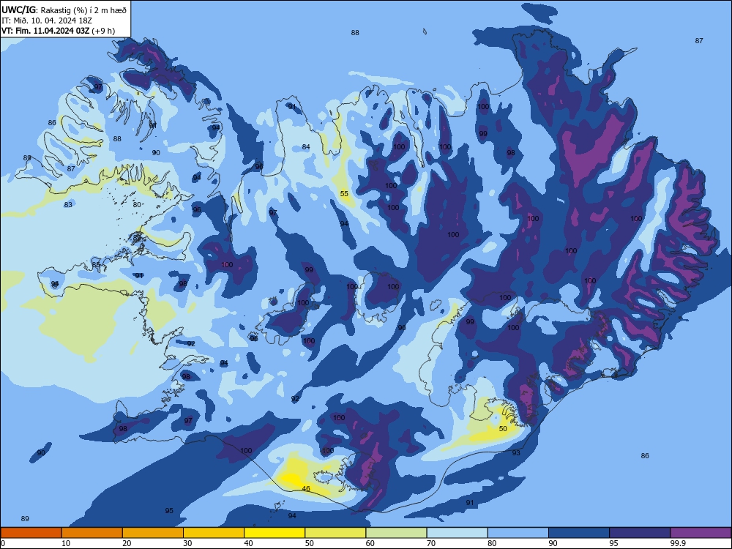Click the legend label 99.9
The height and width of the screenshot is (549, 732).
pos(678,543)
